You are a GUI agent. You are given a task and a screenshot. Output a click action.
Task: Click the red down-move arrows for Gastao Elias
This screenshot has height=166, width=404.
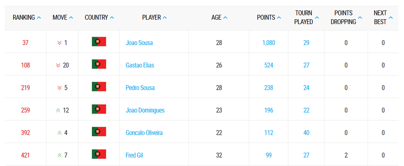point(58,65)
